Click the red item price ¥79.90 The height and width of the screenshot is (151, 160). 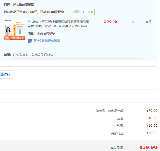click(x=110, y=22)
